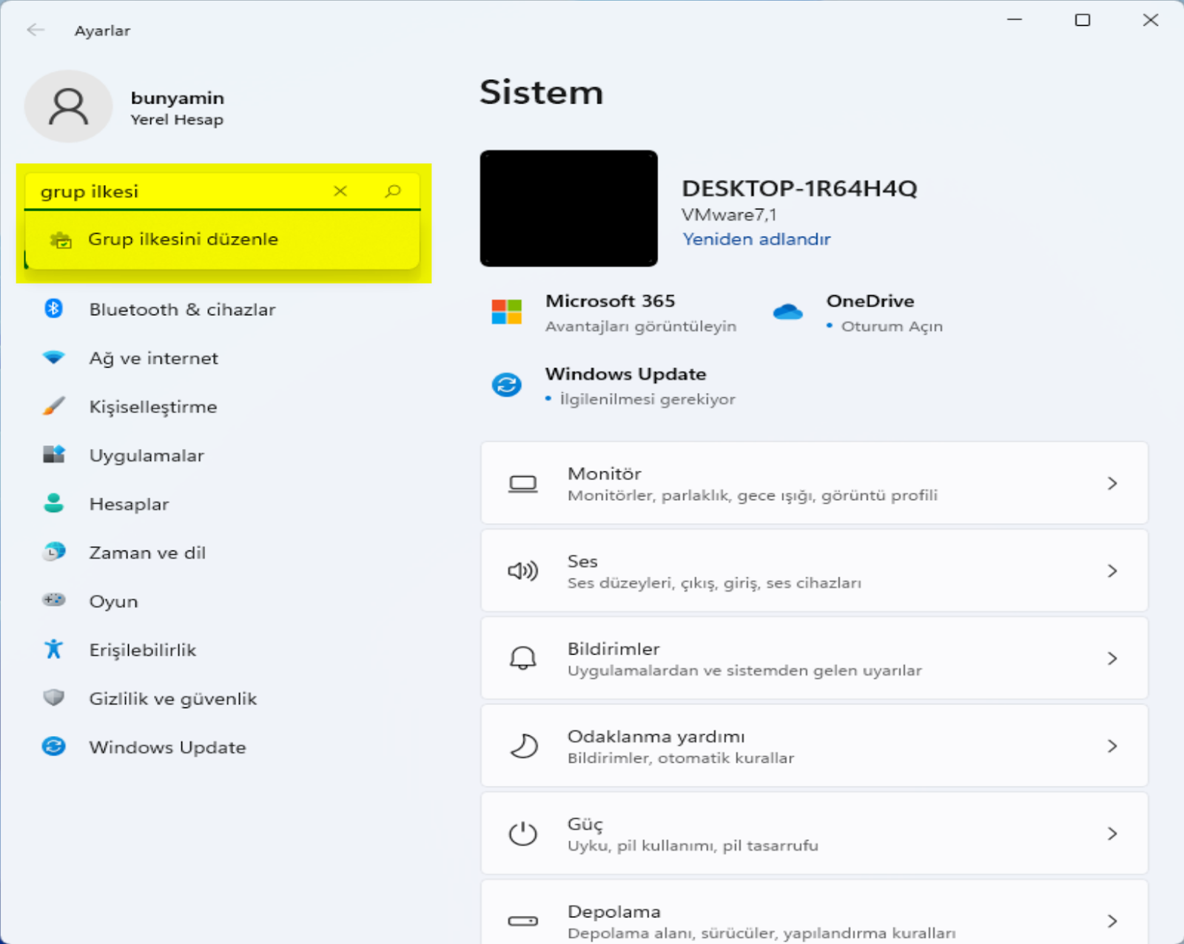Click the Gizlilik ve güvenlik shield icon
Screen dimensions: 1184x944
coord(53,698)
